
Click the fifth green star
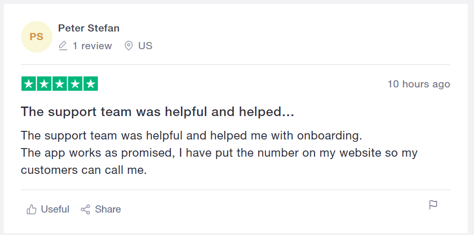coord(91,84)
